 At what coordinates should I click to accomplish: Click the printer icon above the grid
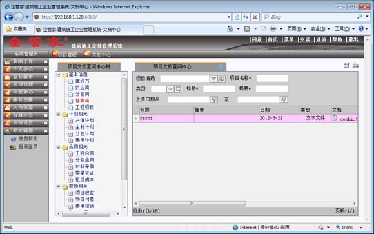[355, 65]
